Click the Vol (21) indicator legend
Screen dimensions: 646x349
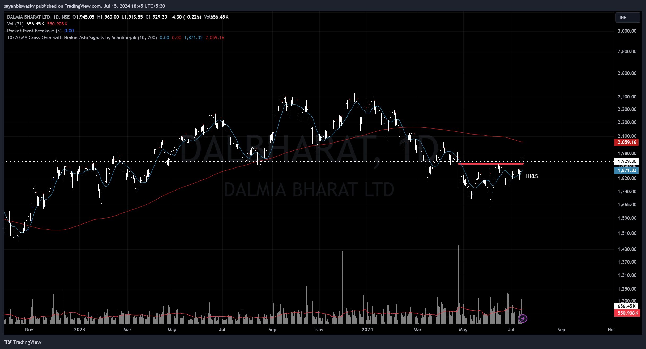click(x=15, y=24)
